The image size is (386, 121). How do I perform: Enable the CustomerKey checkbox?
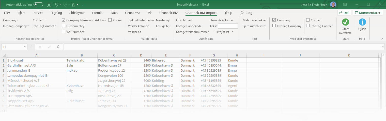click(x=64, y=26)
